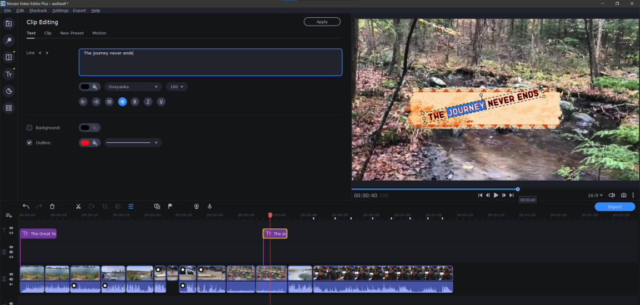
Task: Delete the selected clip with the trash icon
Action: pos(52,206)
